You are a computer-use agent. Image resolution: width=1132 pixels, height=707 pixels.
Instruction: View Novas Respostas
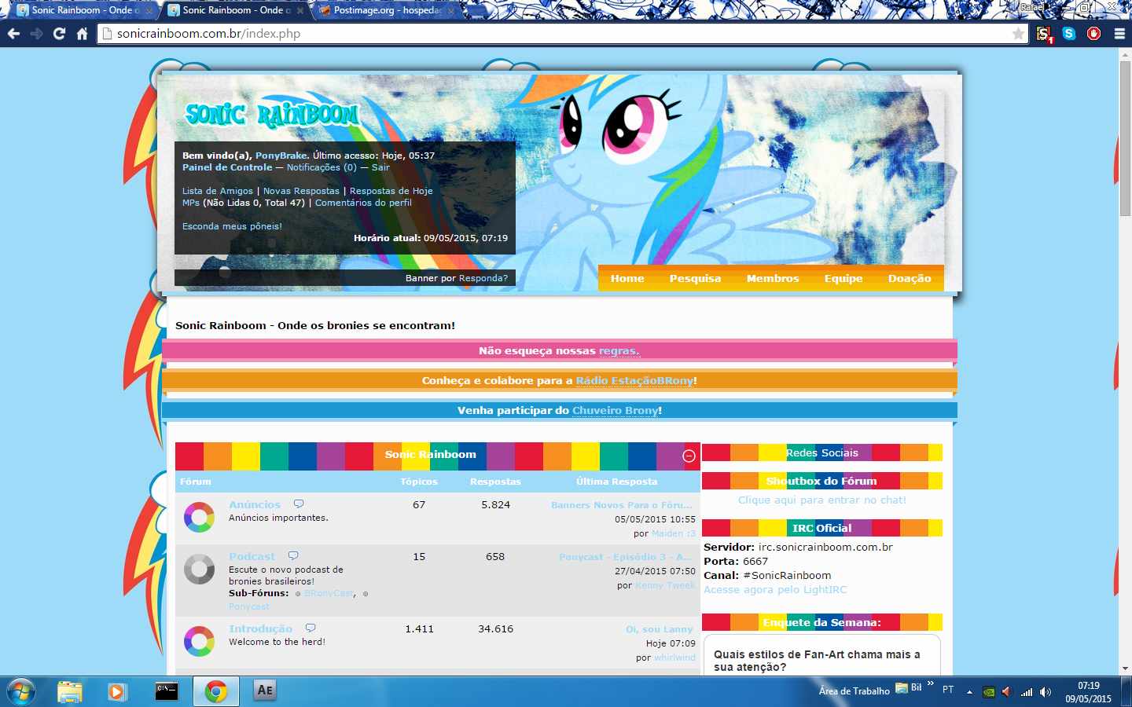(301, 191)
